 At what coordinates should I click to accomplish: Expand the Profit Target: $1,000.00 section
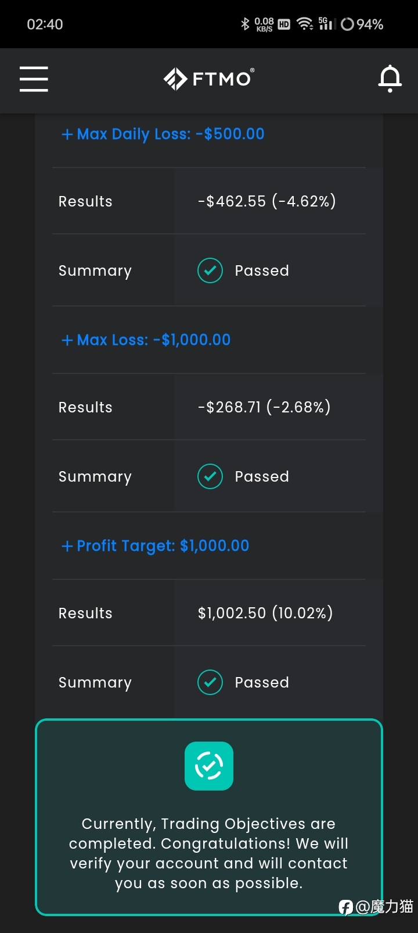(155, 546)
